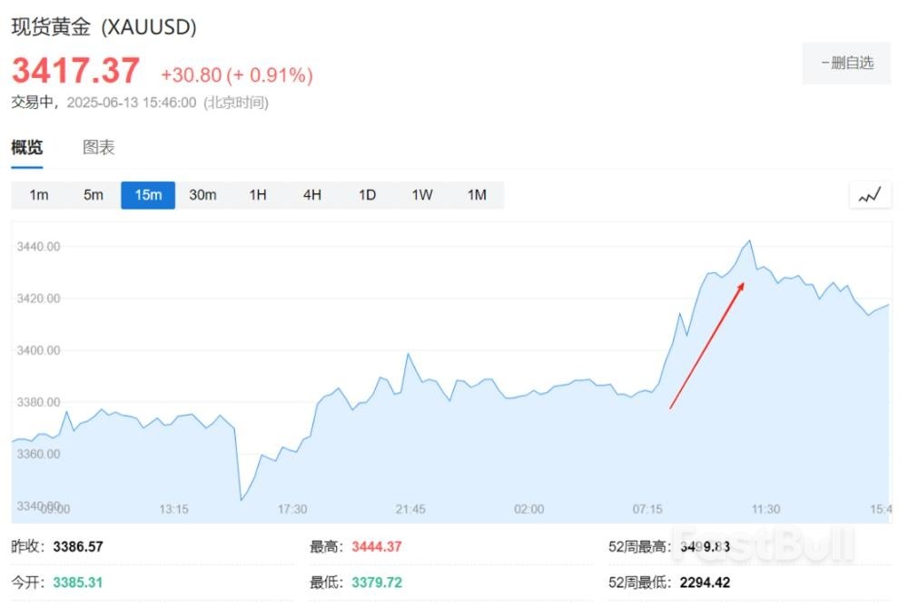Open the line chart style icon

pyautogui.click(x=870, y=195)
